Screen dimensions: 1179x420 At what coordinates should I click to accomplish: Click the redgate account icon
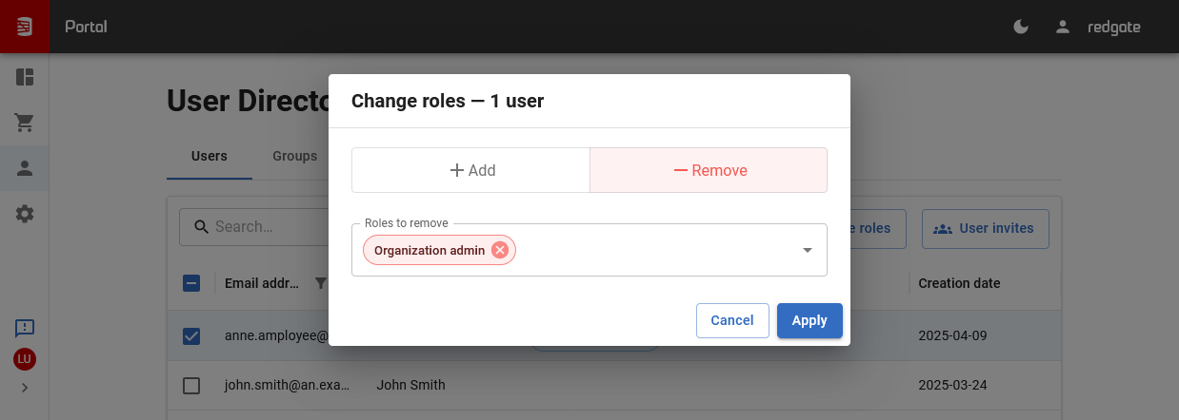pos(1063,27)
